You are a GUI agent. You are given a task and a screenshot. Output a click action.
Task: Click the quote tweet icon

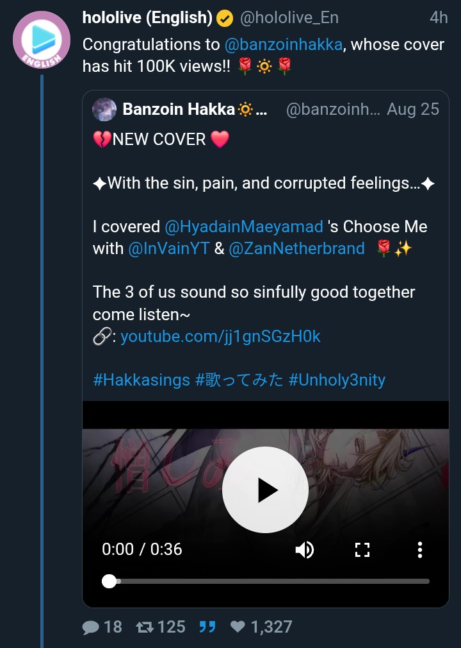207,627
